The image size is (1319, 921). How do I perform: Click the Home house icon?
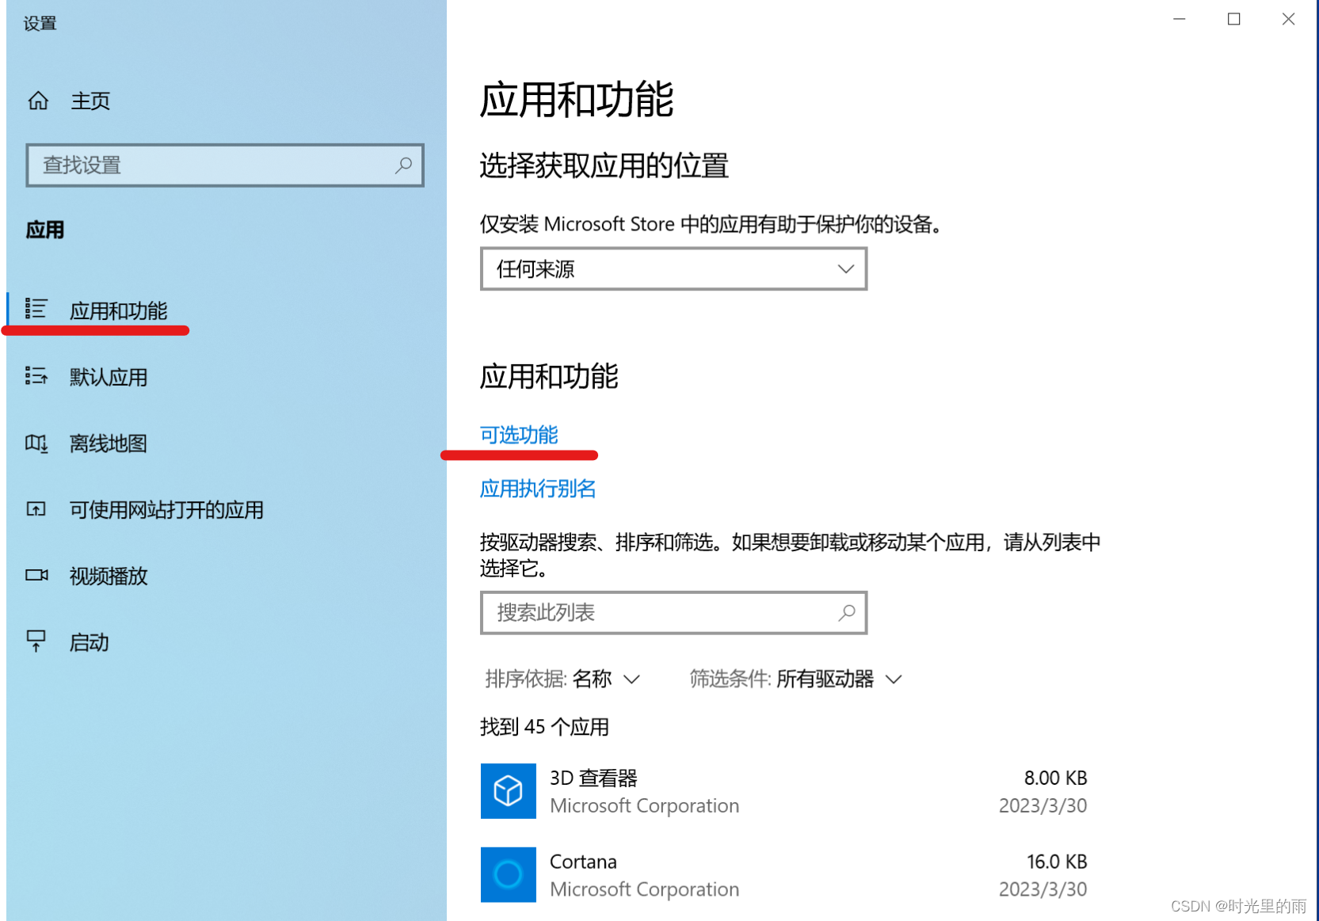38,101
